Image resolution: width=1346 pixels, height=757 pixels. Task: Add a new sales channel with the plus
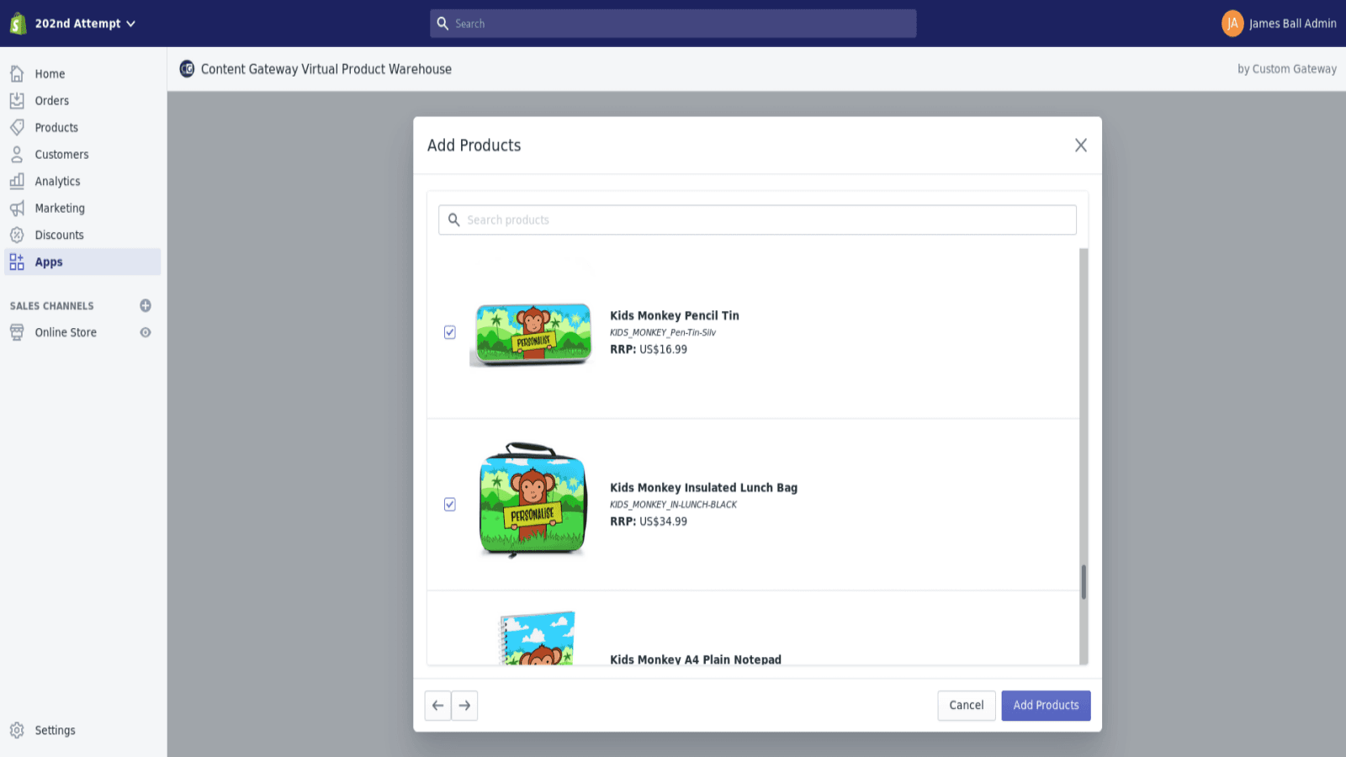tap(145, 305)
